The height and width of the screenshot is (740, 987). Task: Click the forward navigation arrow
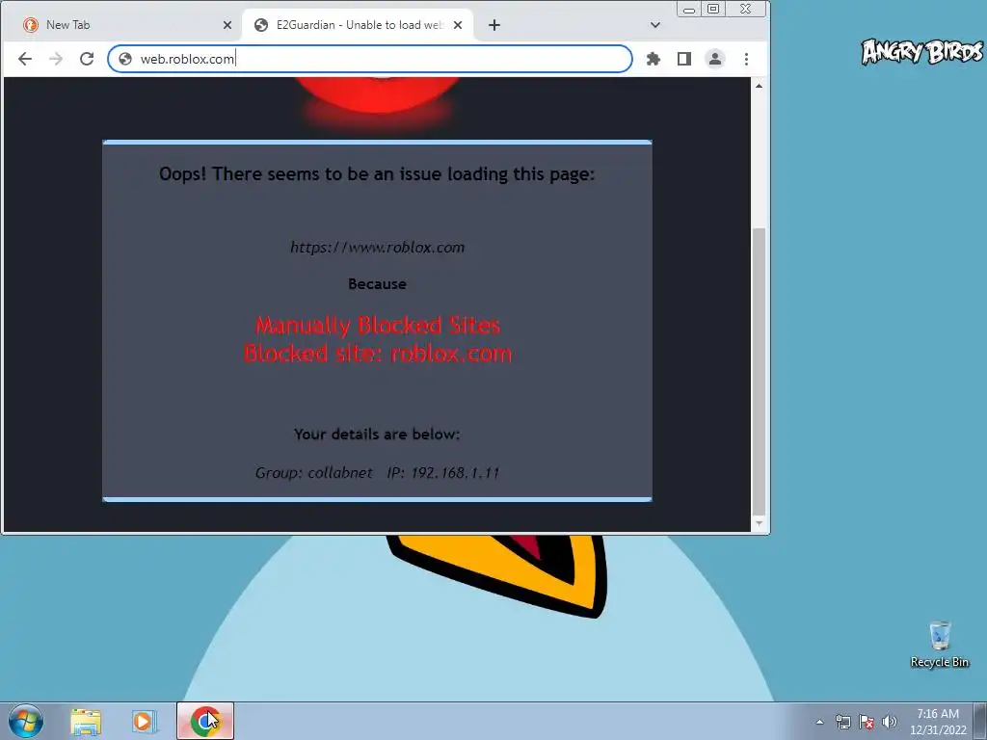pyautogui.click(x=56, y=59)
